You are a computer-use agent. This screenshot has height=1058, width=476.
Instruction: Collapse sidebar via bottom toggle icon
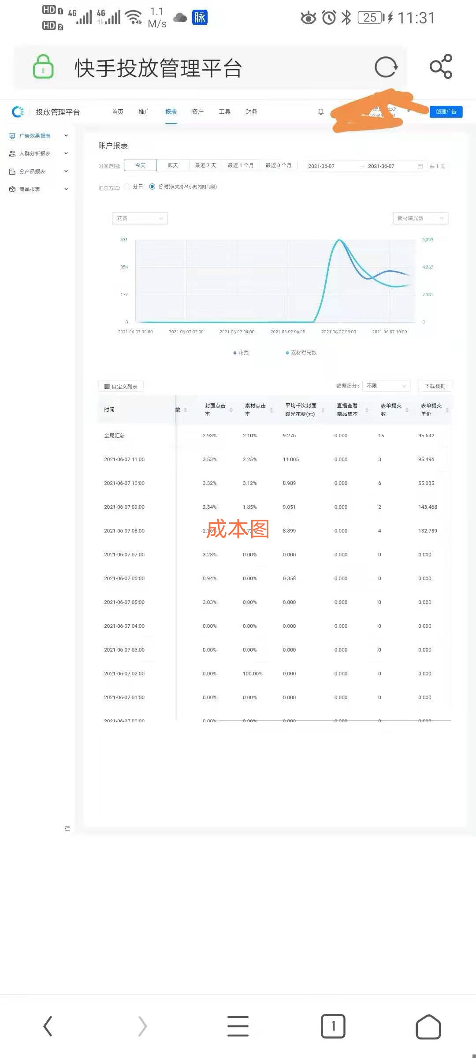coord(67,828)
